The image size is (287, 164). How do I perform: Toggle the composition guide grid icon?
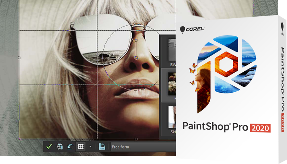pos(81,147)
